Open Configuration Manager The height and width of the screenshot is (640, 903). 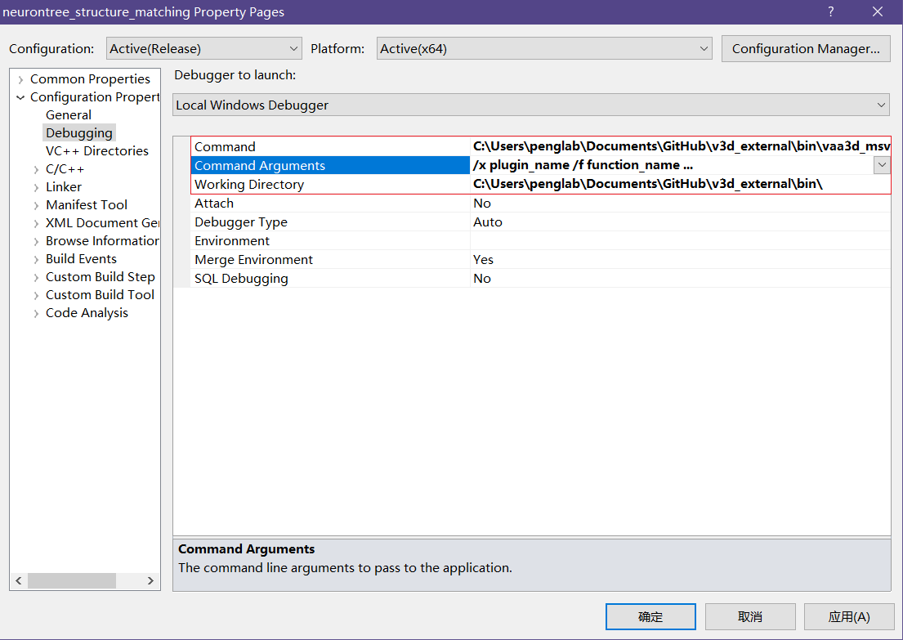[x=805, y=49]
